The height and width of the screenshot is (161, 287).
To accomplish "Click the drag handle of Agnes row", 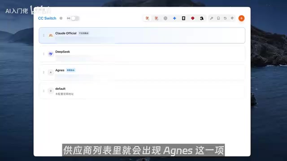I will pyautogui.click(x=43, y=72).
